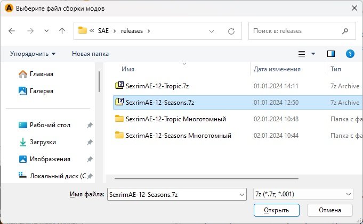Click the Up one folder arrow

[62, 31]
